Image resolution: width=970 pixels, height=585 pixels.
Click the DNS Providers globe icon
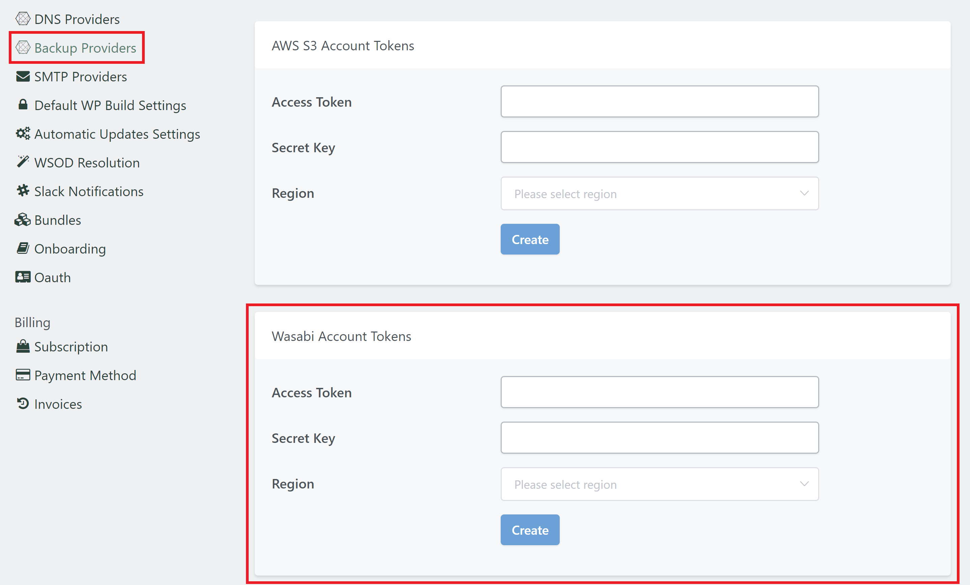tap(23, 19)
